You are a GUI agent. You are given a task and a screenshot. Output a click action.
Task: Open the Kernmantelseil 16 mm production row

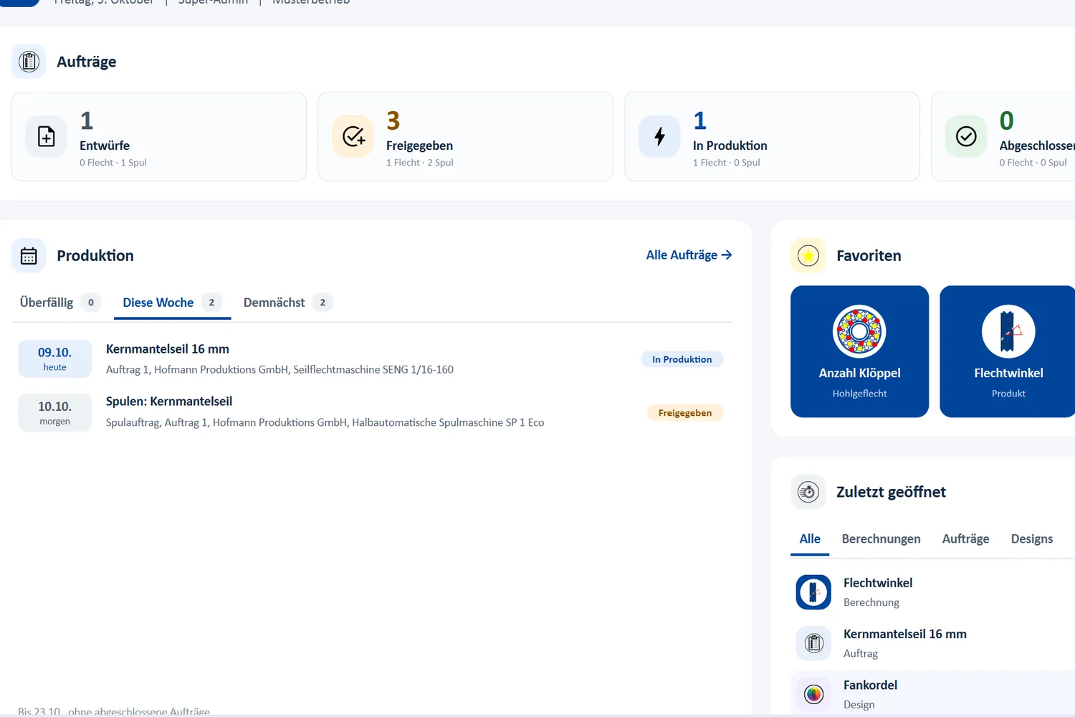tap(372, 359)
